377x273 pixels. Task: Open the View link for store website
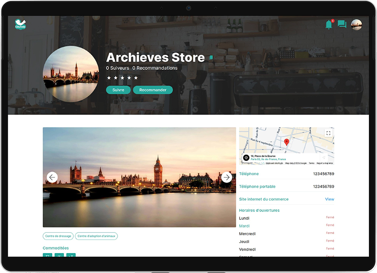tap(330, 199)
